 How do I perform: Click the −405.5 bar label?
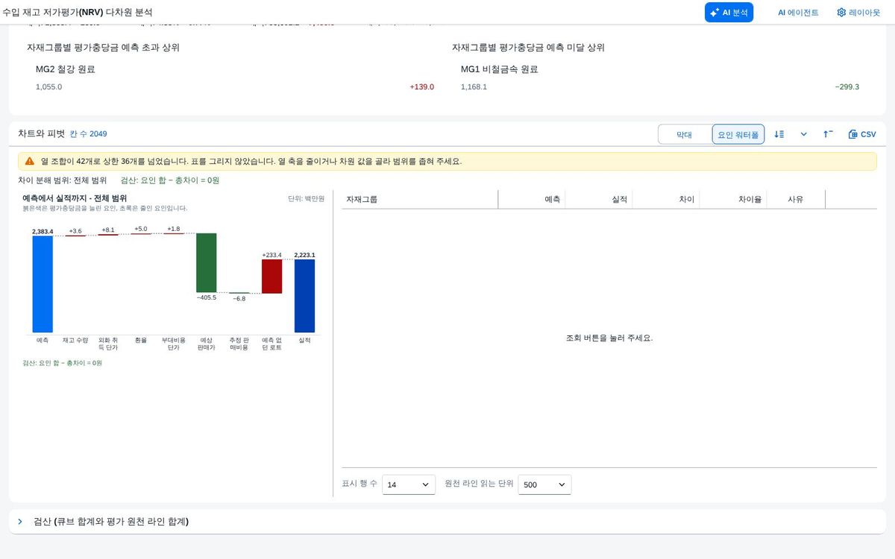point(207,297)
